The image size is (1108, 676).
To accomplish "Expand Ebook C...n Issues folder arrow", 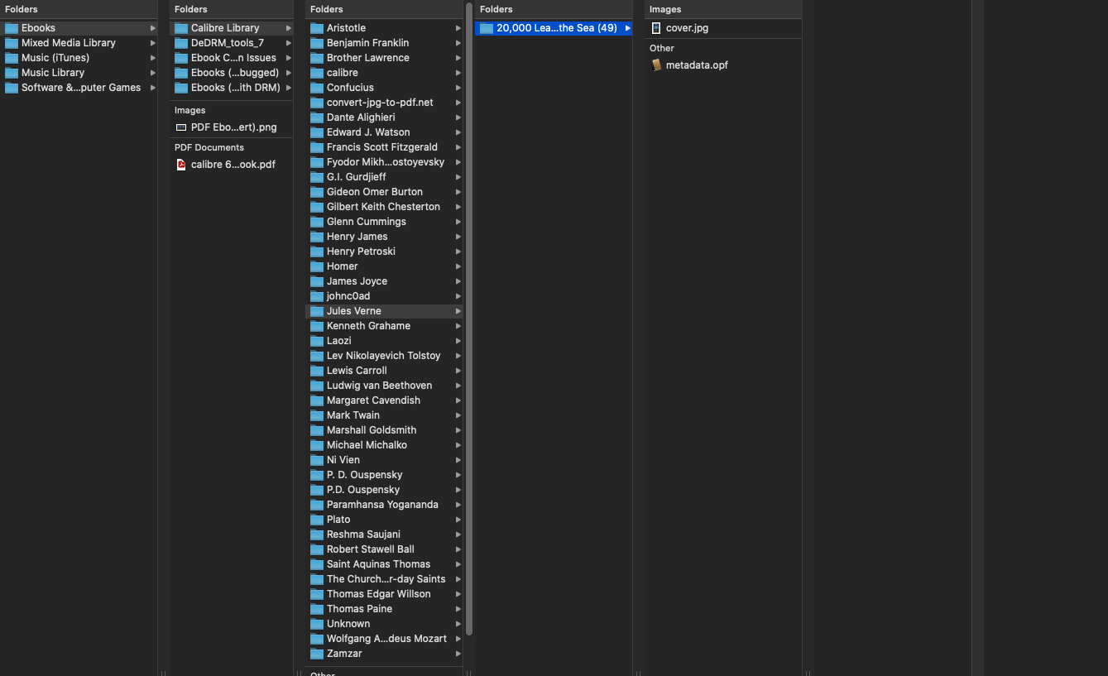I will point(289,58).
